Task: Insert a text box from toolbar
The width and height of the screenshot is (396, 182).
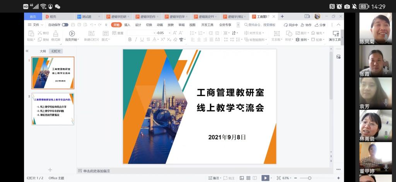Action: (x=276, y=34)
